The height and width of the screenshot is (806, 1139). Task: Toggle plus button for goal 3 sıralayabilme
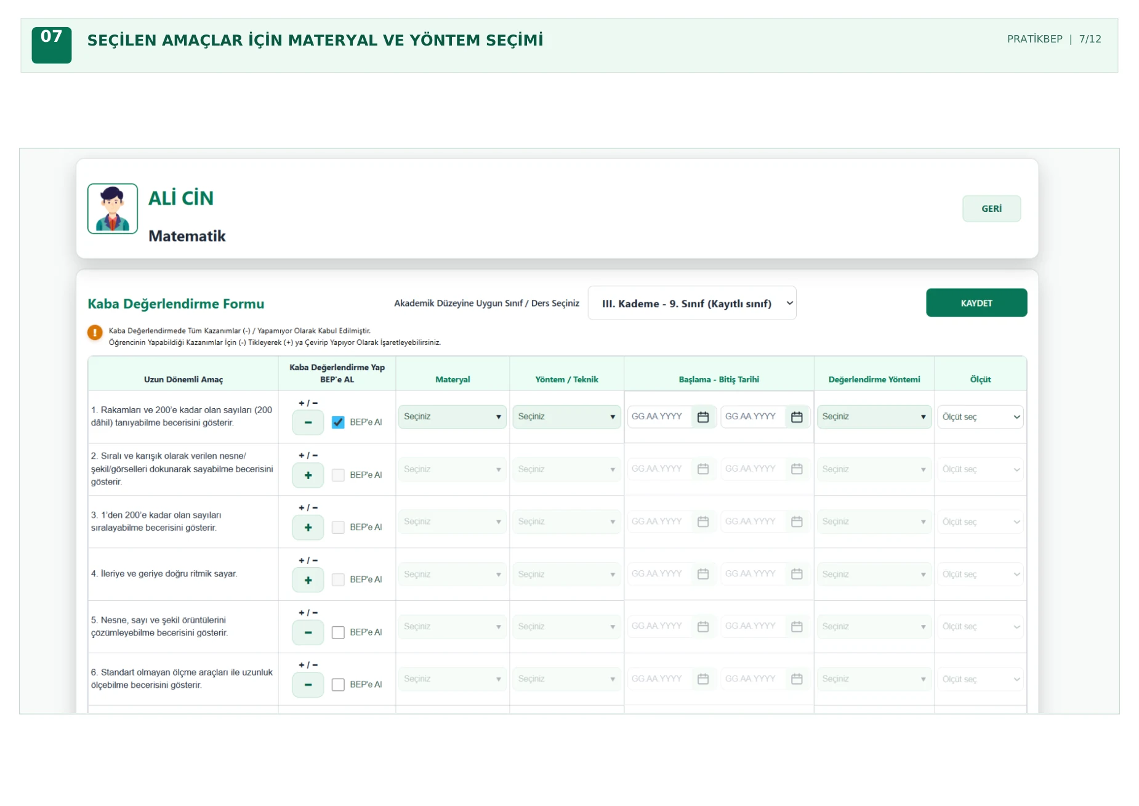(308, 528)
